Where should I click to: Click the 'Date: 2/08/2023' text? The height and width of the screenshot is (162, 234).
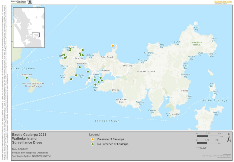point(20,149)
